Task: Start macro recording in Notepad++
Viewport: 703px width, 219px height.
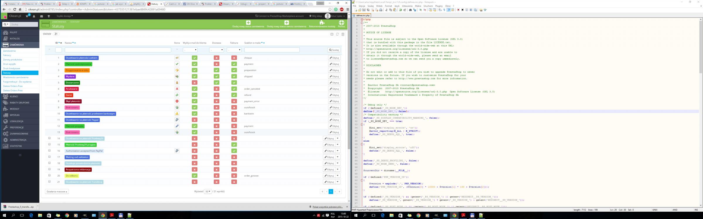Action: point(458,10)
